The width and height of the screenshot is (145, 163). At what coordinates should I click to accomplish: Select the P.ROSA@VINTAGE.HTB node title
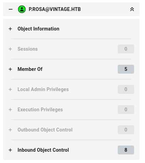click(x=55, y=9)
